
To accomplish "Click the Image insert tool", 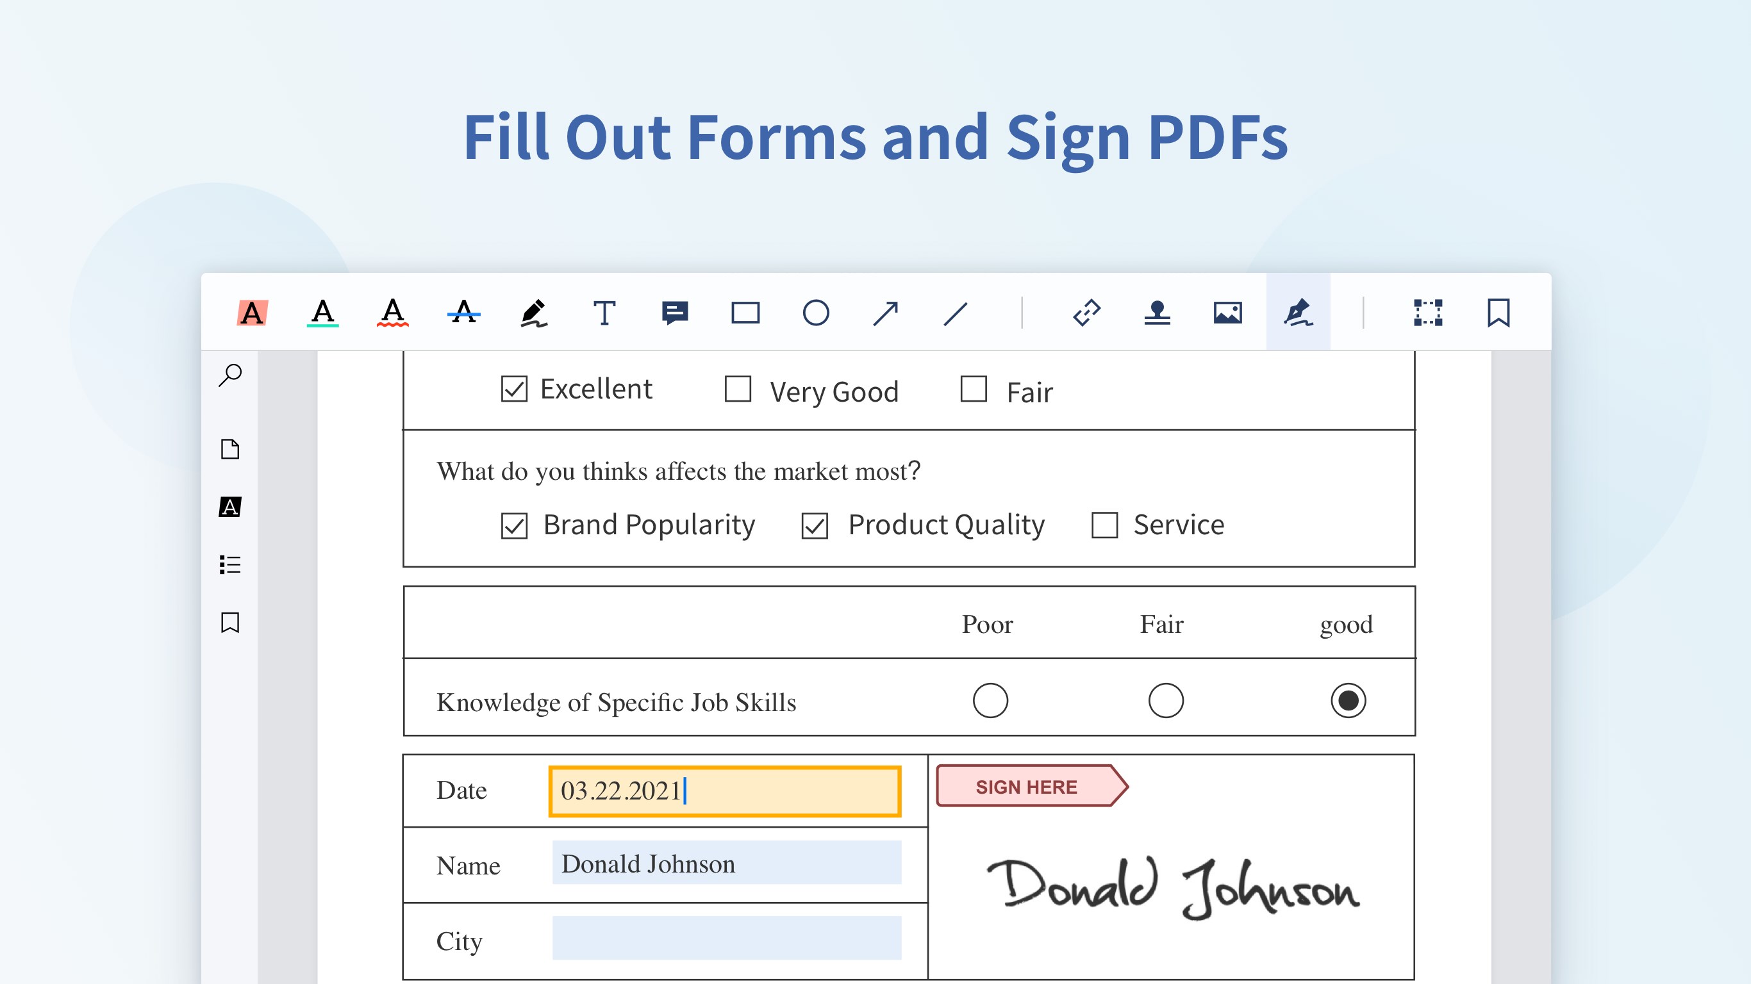I will (1228, 315).
